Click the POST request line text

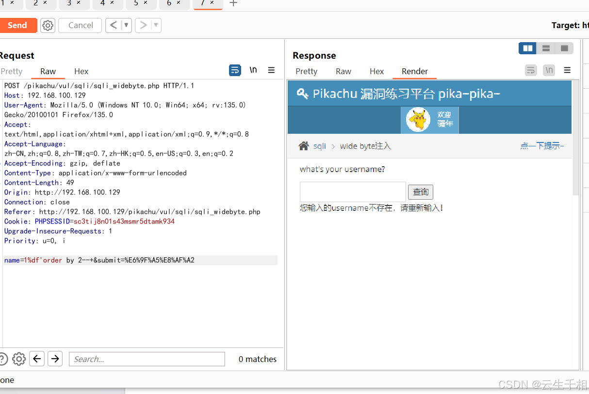point(99,86)
